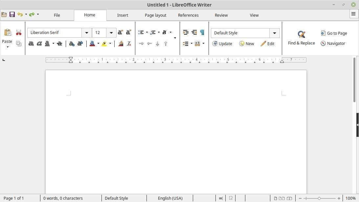Open the font name dropdown

coord(86,32)
